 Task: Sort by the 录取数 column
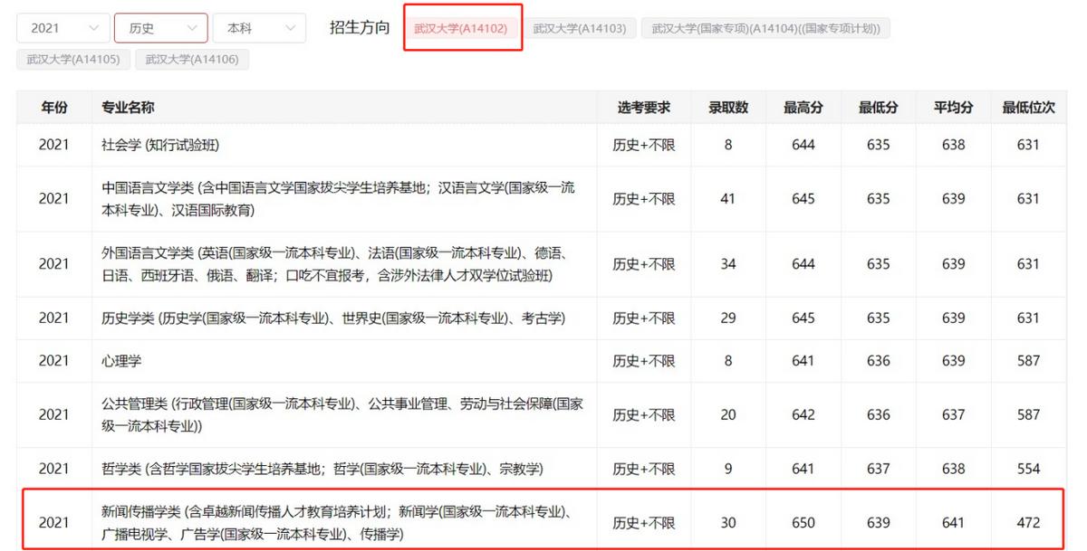pyautogui.click(x=728, y=107)
